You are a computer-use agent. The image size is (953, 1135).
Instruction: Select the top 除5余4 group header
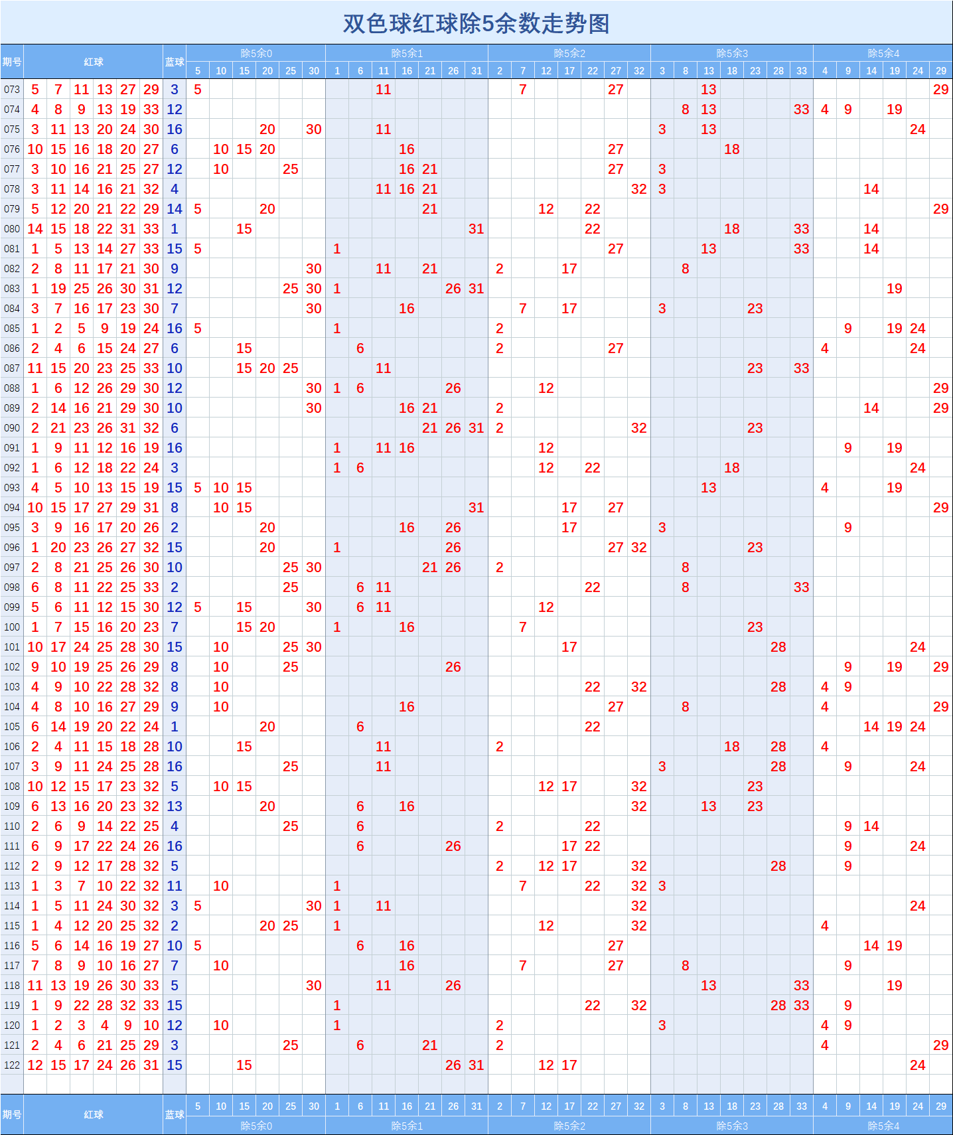pyautogui.click(x=883, y=53)
